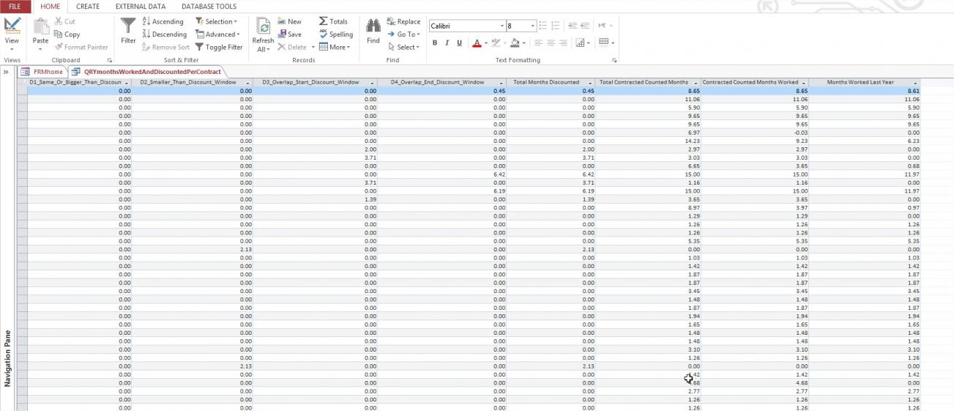Toggle Italic formatting
This screenshot has width=954, height=411.
coord(447,43)
